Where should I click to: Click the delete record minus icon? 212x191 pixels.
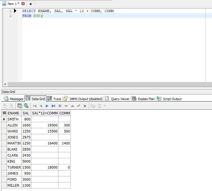tap(66, 106)
